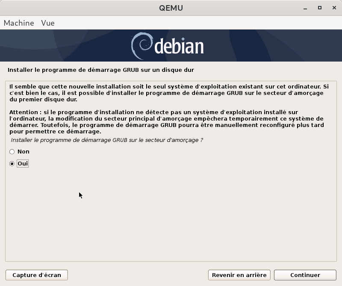This screenshot has height=286, width=342.
Task: Open the Machine menu
Action: coord(19,23)
